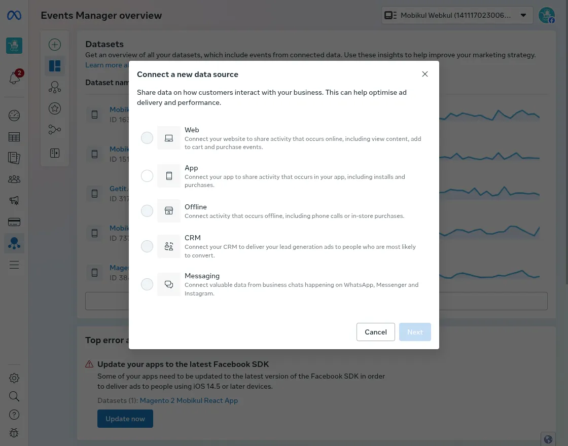Image resolution: width=568 pixels, height=446 pixels.
Task: Click the App option title text
Action: pyautogui.click(x=191, y=168)
